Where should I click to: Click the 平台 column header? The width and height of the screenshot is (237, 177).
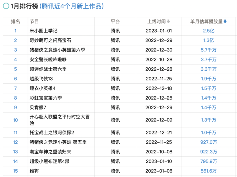coord(115,22)
